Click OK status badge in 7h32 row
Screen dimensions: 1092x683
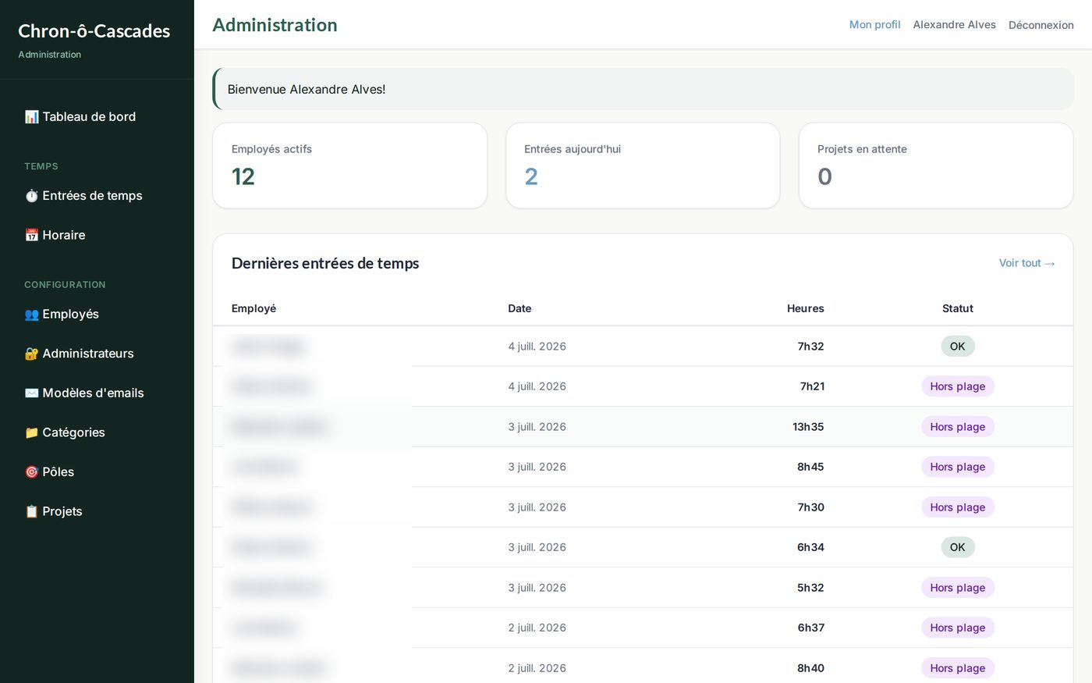pyautogui.click(x=958, y=347)
